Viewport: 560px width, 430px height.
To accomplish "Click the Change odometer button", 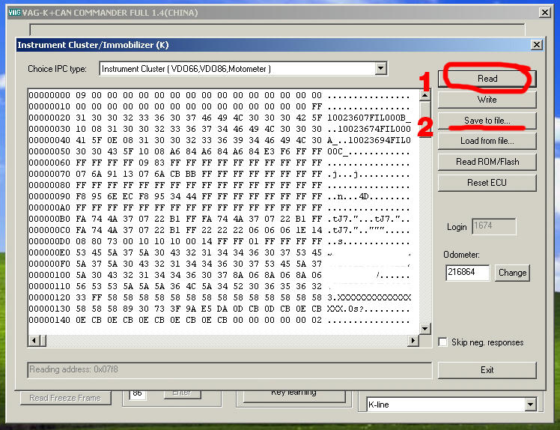I will (512, 273).
